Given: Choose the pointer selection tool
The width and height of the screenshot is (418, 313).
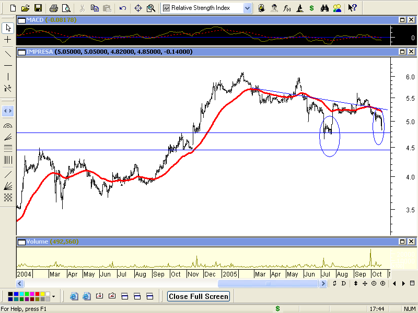Looking at the screenshot, I should tap(8, 28).
